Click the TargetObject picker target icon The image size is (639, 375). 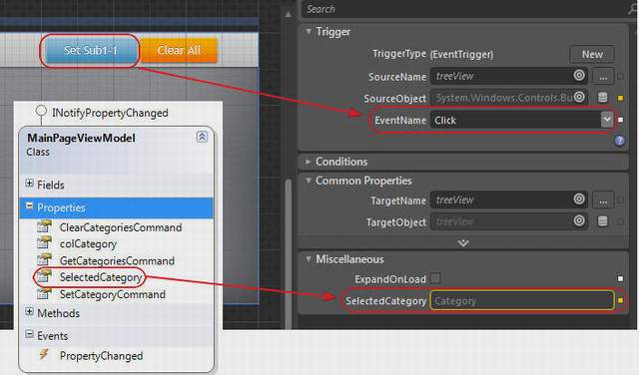pos(579,220)
